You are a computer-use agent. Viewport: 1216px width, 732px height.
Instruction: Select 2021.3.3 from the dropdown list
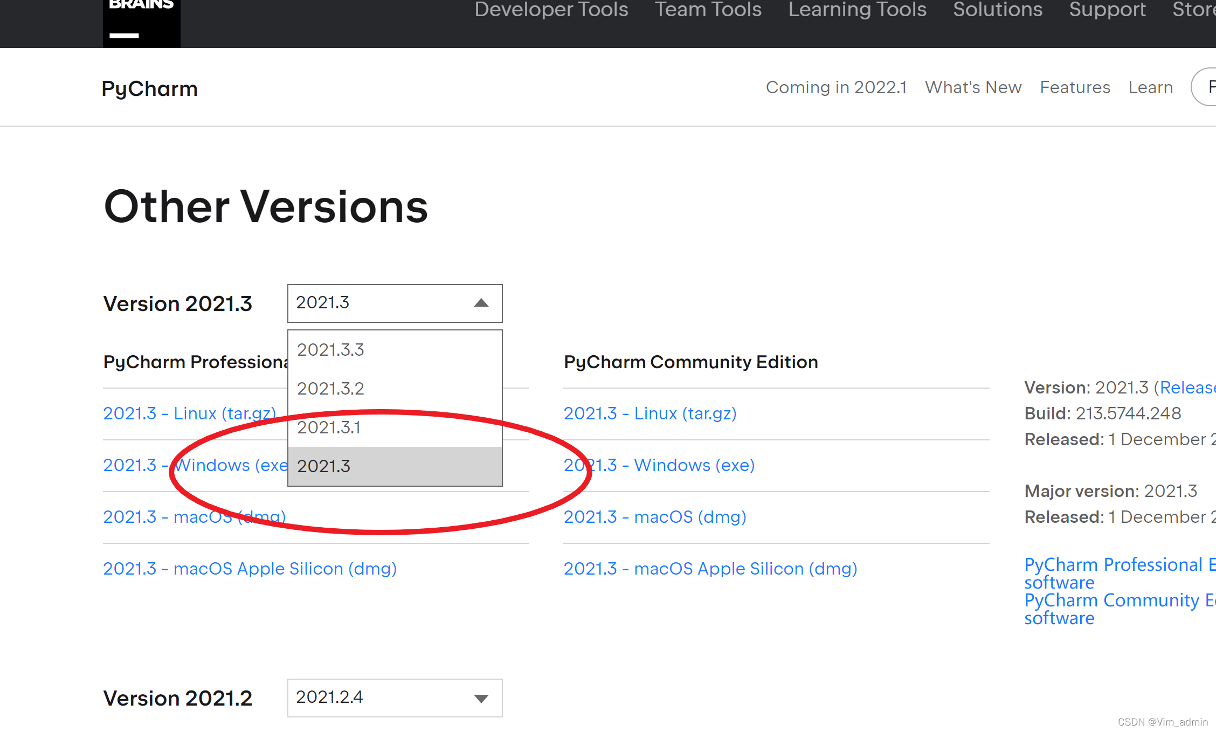[x=330, y=350]
